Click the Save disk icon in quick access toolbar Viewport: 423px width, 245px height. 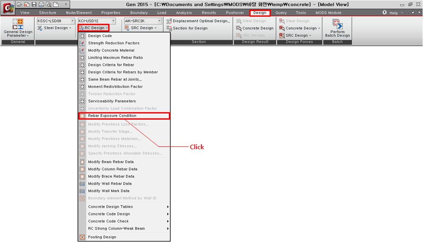34,4
